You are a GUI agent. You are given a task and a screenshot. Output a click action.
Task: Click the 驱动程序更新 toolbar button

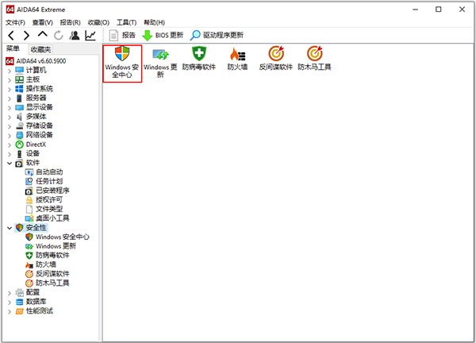tap(217, 35)
